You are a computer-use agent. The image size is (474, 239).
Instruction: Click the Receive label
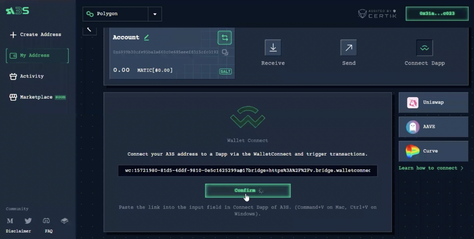pyautogui.click(x=273, y=63)
